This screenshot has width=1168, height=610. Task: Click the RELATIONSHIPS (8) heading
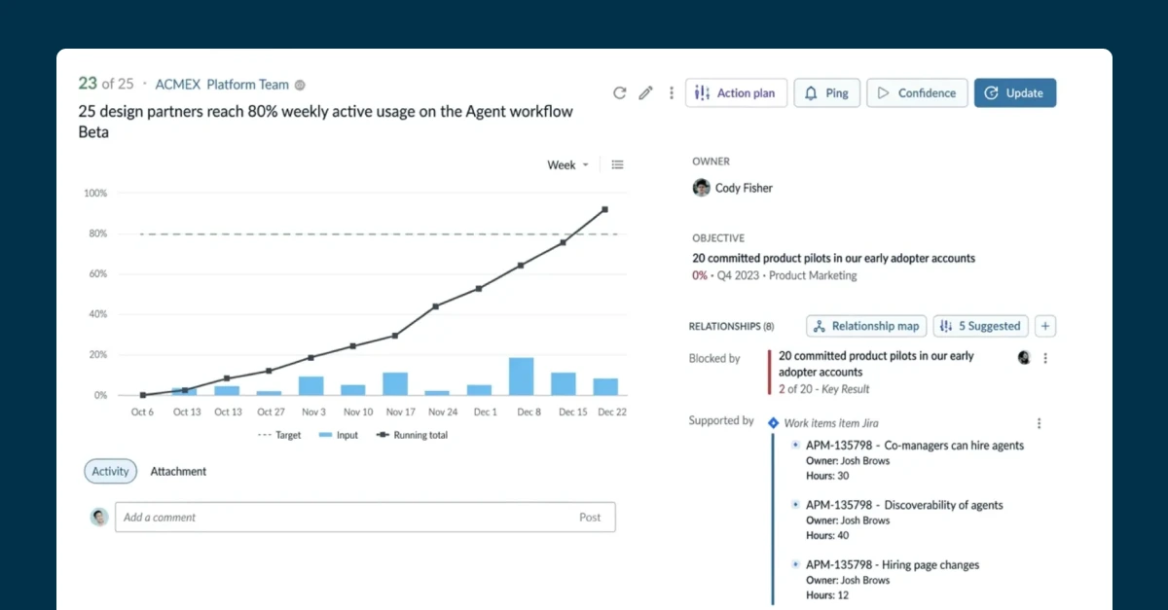pos(731,327)
